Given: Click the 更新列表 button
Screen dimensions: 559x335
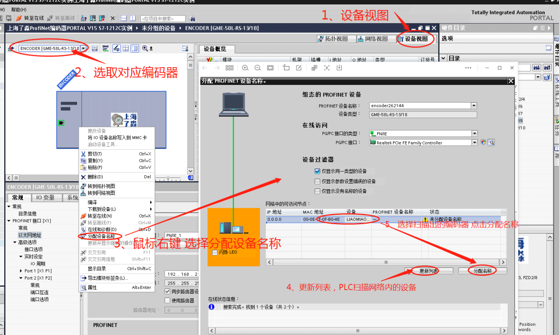Looking at the screenshot, I should [x=429, y=271].
